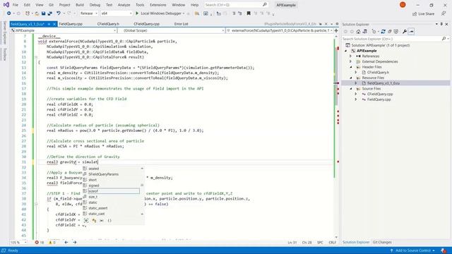The height and width of the screenshot is (254, 452).
Task: Click the Solution Explorer search magnifier icon
Action: [x=444, y=39]
